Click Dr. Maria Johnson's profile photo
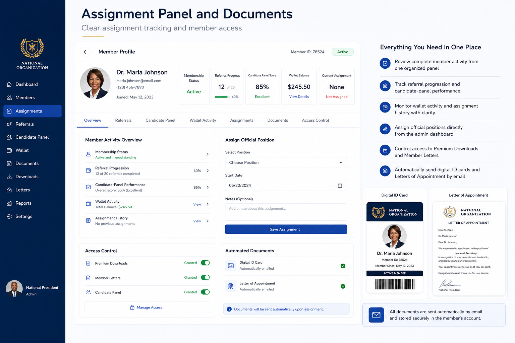Image resolution: width=515 pixels, height=343 pixels. [95, 83]
